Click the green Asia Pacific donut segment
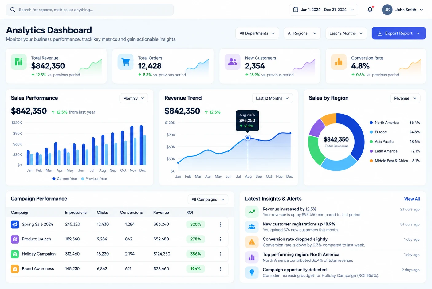Image resolution: width=432 pixels, height=289 pixels. tap(315, 150)
